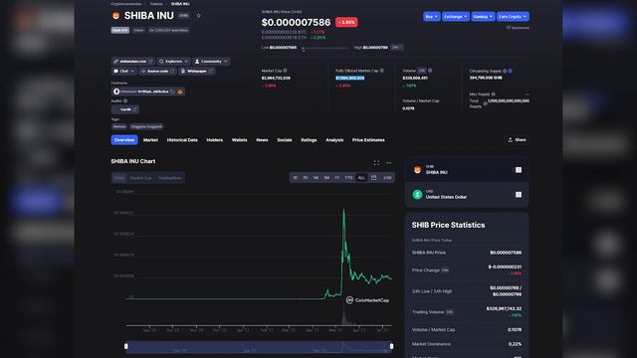This screenshot has height=358, width=637.
Task: Switch to the Socials tab
Action: coord(285,140)
